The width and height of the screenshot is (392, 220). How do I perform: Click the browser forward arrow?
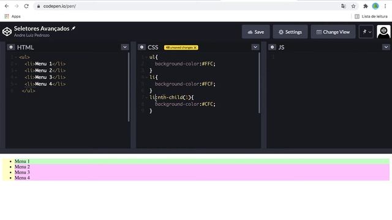click(x=17, y=6)
